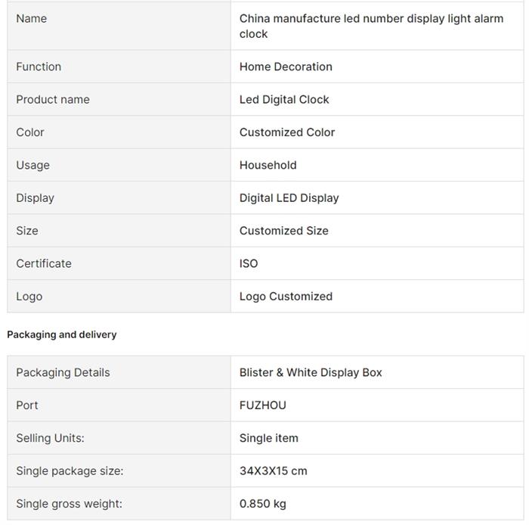Select the 'Single item' selling units value
The width and height of the screenshot is (529, 525).
pos(269,438)
